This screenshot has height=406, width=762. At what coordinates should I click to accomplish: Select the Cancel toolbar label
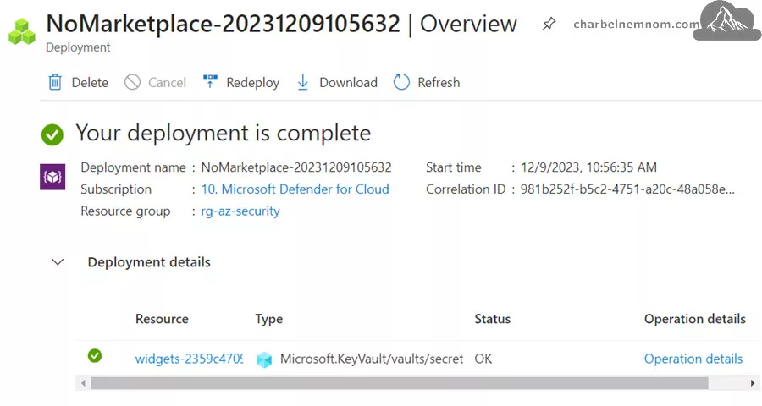click(167, 83)
